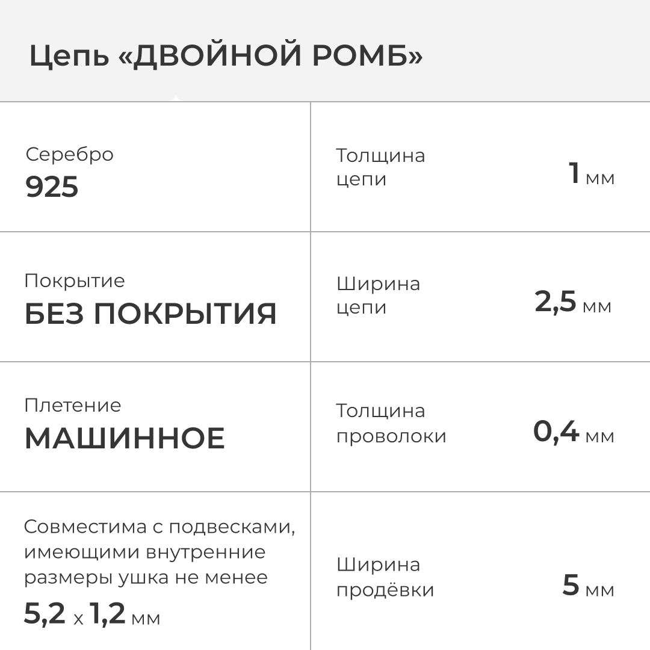Click the Ширина продёвки label
650x650 pixels.
pyautogui.click(x=385, y=577)
